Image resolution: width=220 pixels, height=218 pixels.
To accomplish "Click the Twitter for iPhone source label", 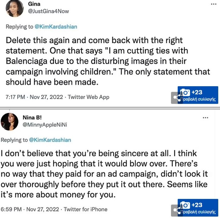I will [85, 209].
